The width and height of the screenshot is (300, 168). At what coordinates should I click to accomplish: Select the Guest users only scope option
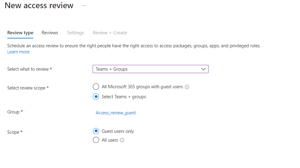[x=96, y=131]
